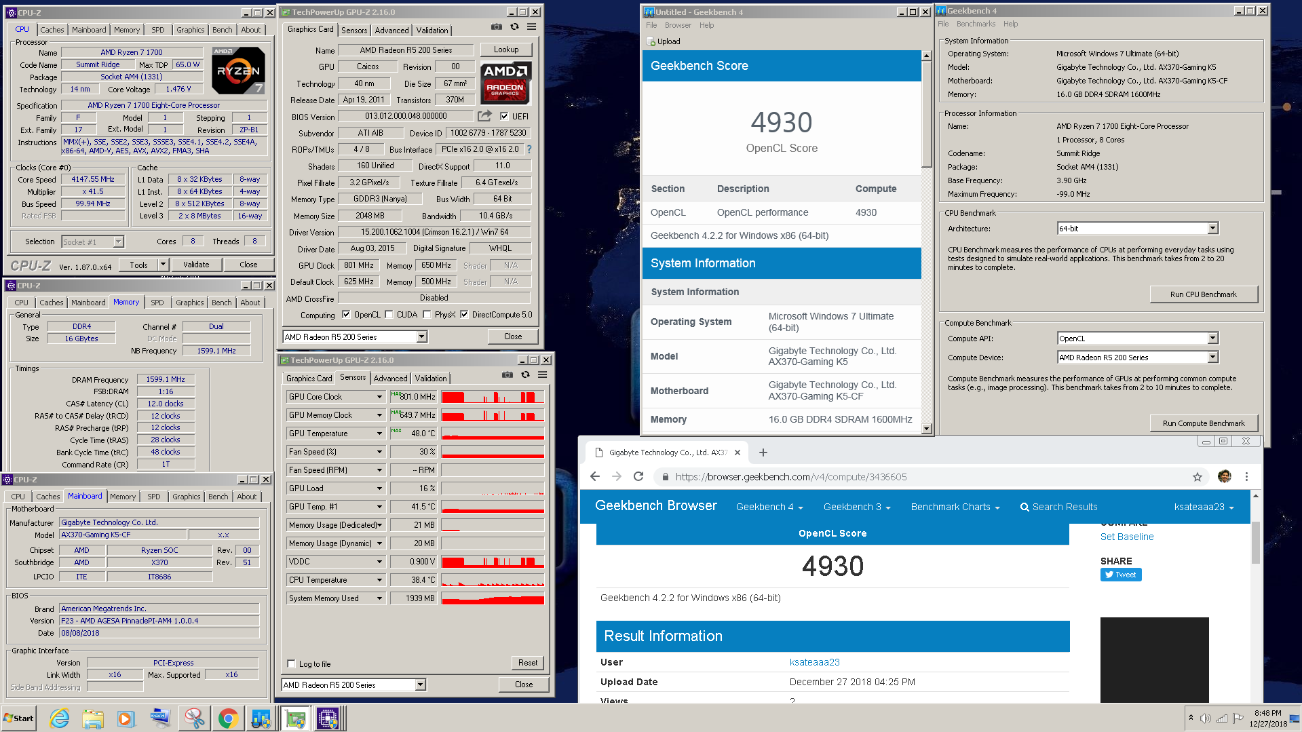The width and height of the screenshot is (1302, 732).
Task: Click the BIOS export share icon in GPU-Z
Action: coord(484,116)
